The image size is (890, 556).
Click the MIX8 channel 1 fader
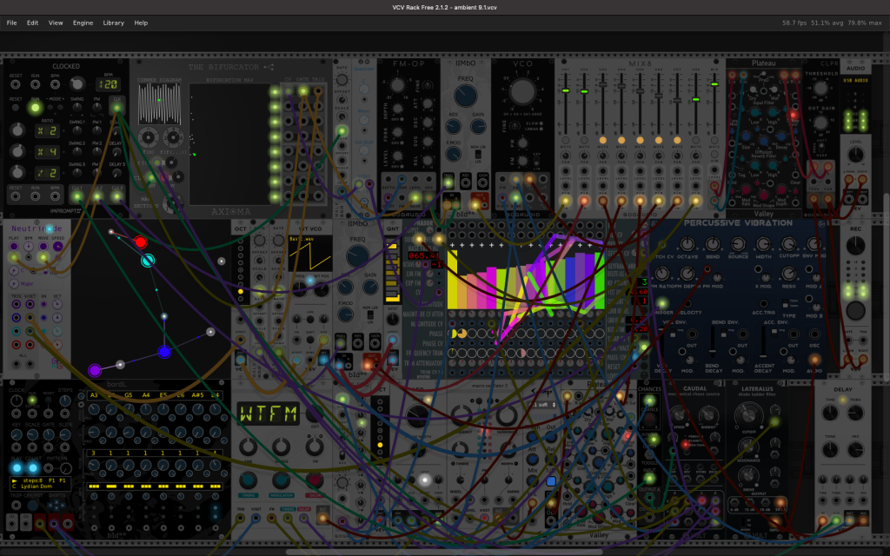coord(565,90)
